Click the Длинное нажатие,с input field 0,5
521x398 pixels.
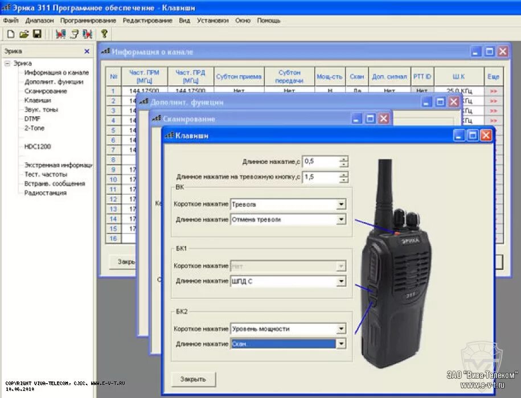click(x=321, y=162)
